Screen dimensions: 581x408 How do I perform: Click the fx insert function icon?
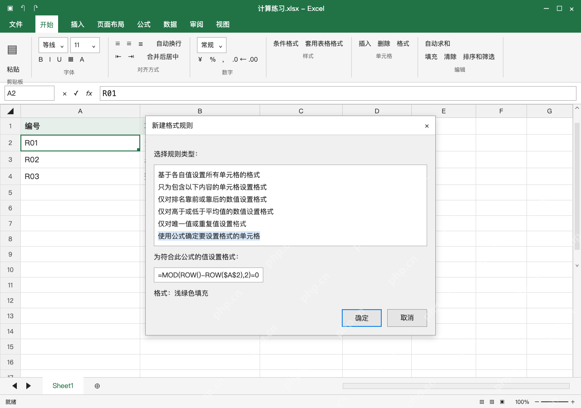[89, 93]
